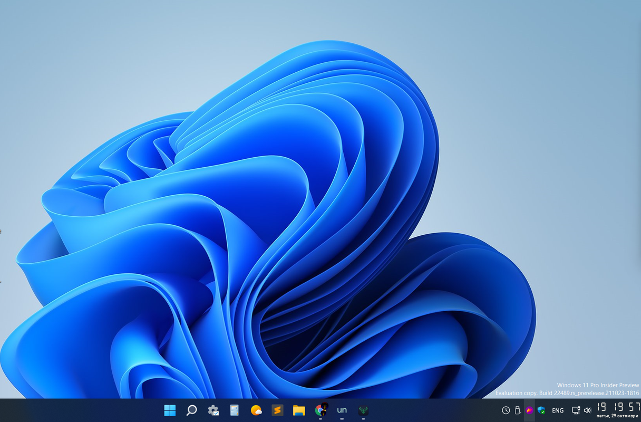
Task: Click the colorful flame tray icon
Action: coord(530,410)
